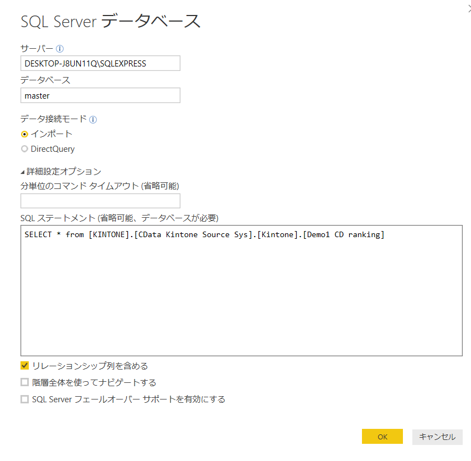Click the info icon next to サーバー
Viewport: 471px width, 461px height.
tap(58, 49)
